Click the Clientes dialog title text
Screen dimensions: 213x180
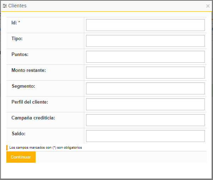tap(17, 6)
